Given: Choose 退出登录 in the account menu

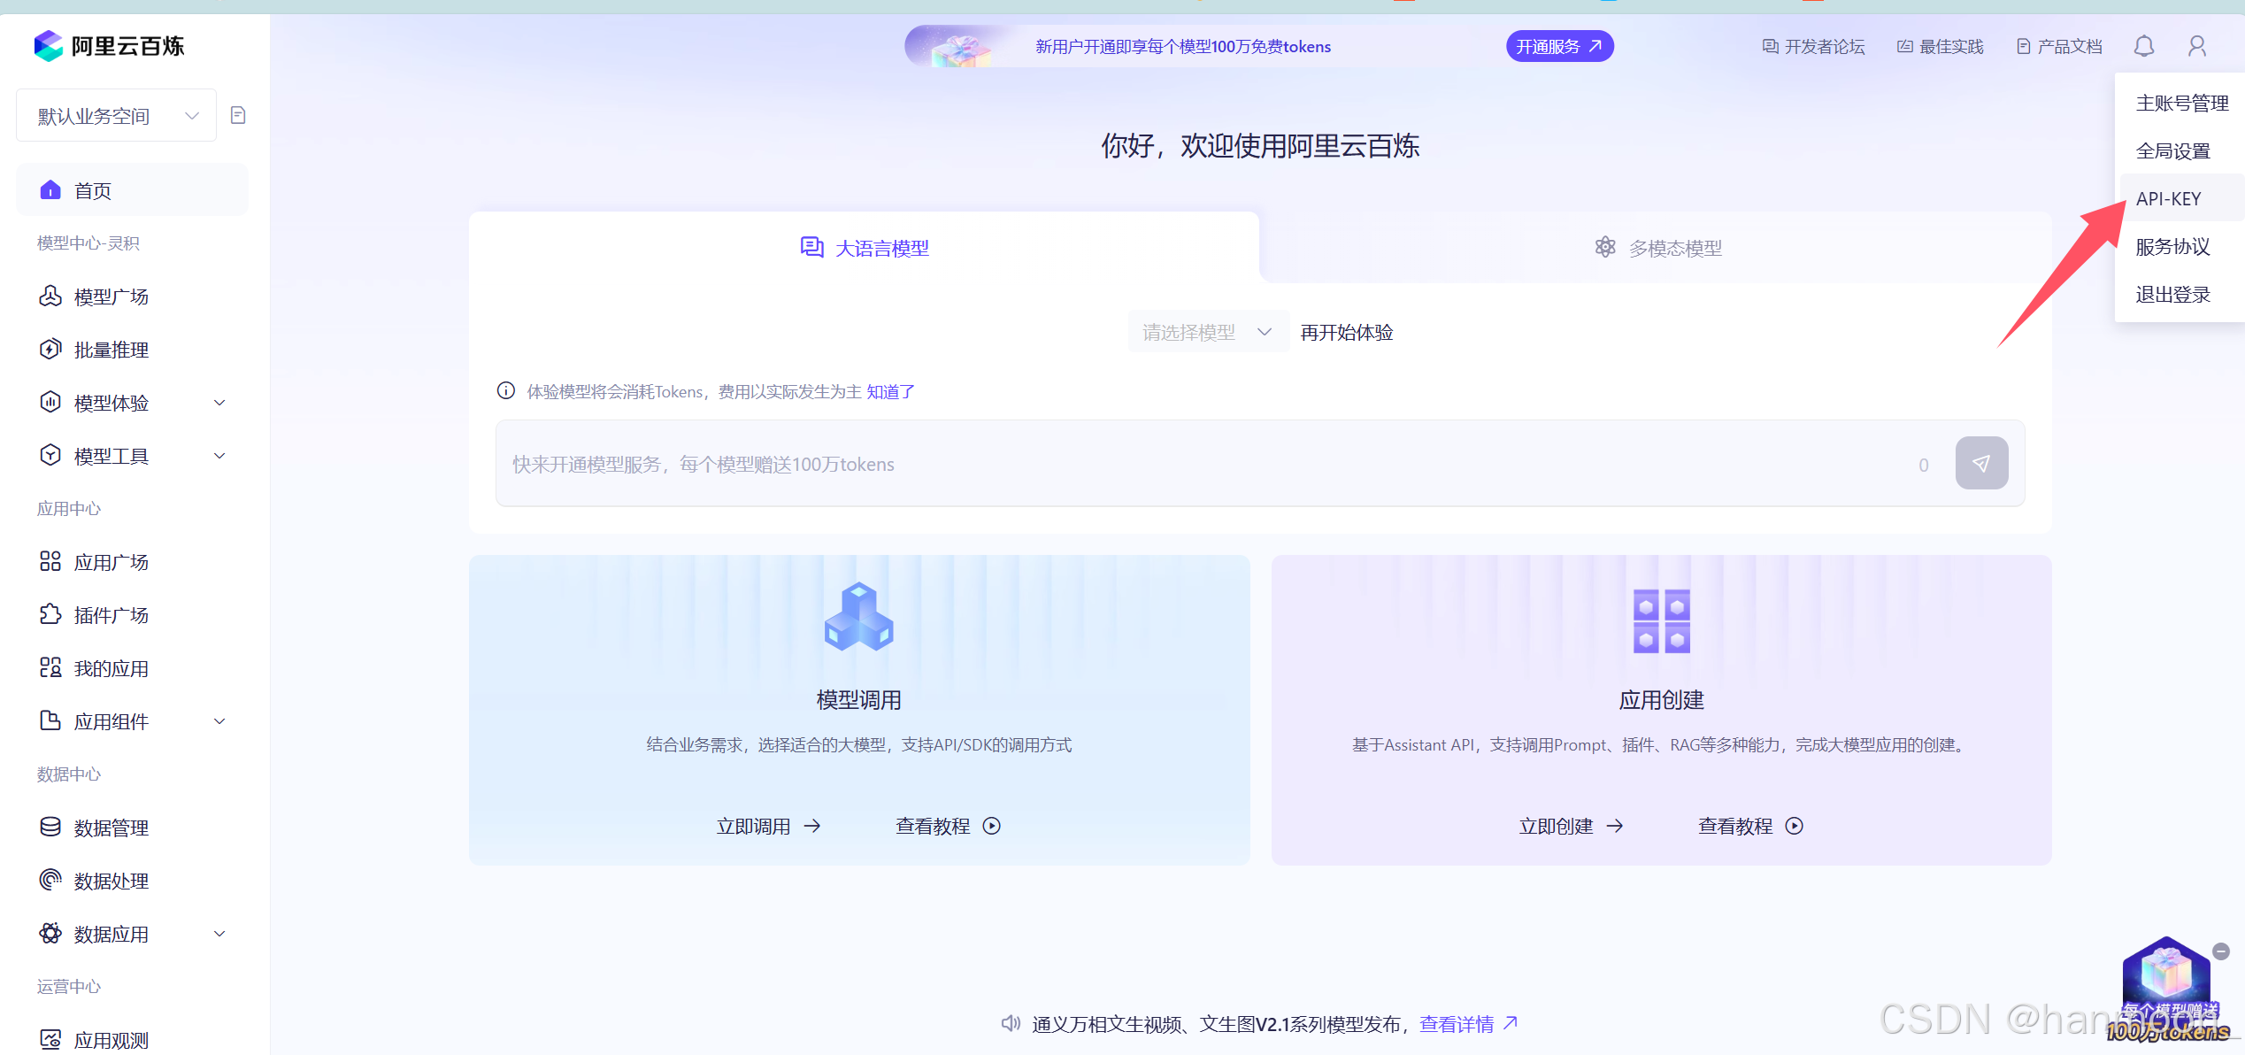Looking at the screenshot, I should click(x=2172, y=295).
